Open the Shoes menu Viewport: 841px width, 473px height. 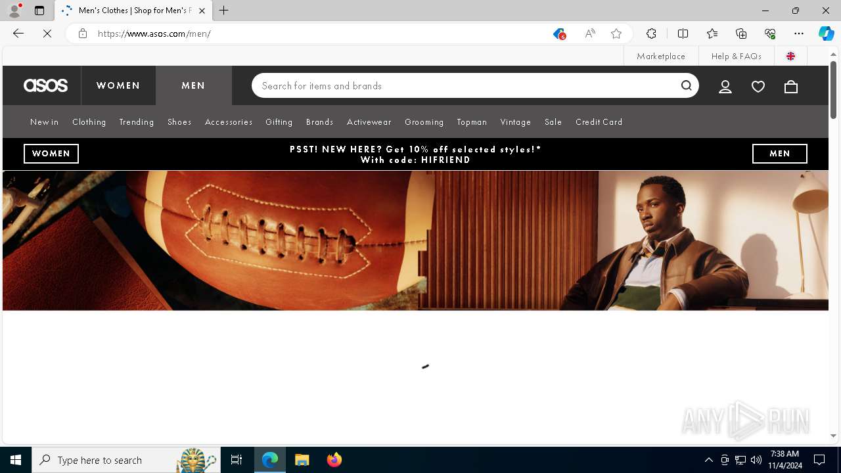tap(179, 122)
